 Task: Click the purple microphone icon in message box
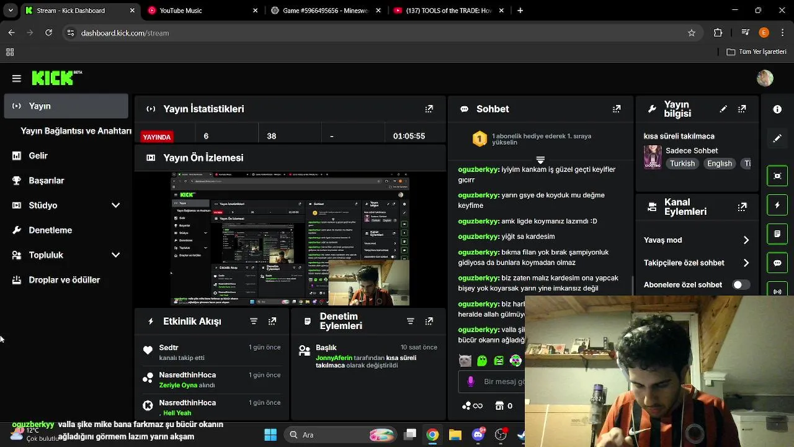[471, 381]
